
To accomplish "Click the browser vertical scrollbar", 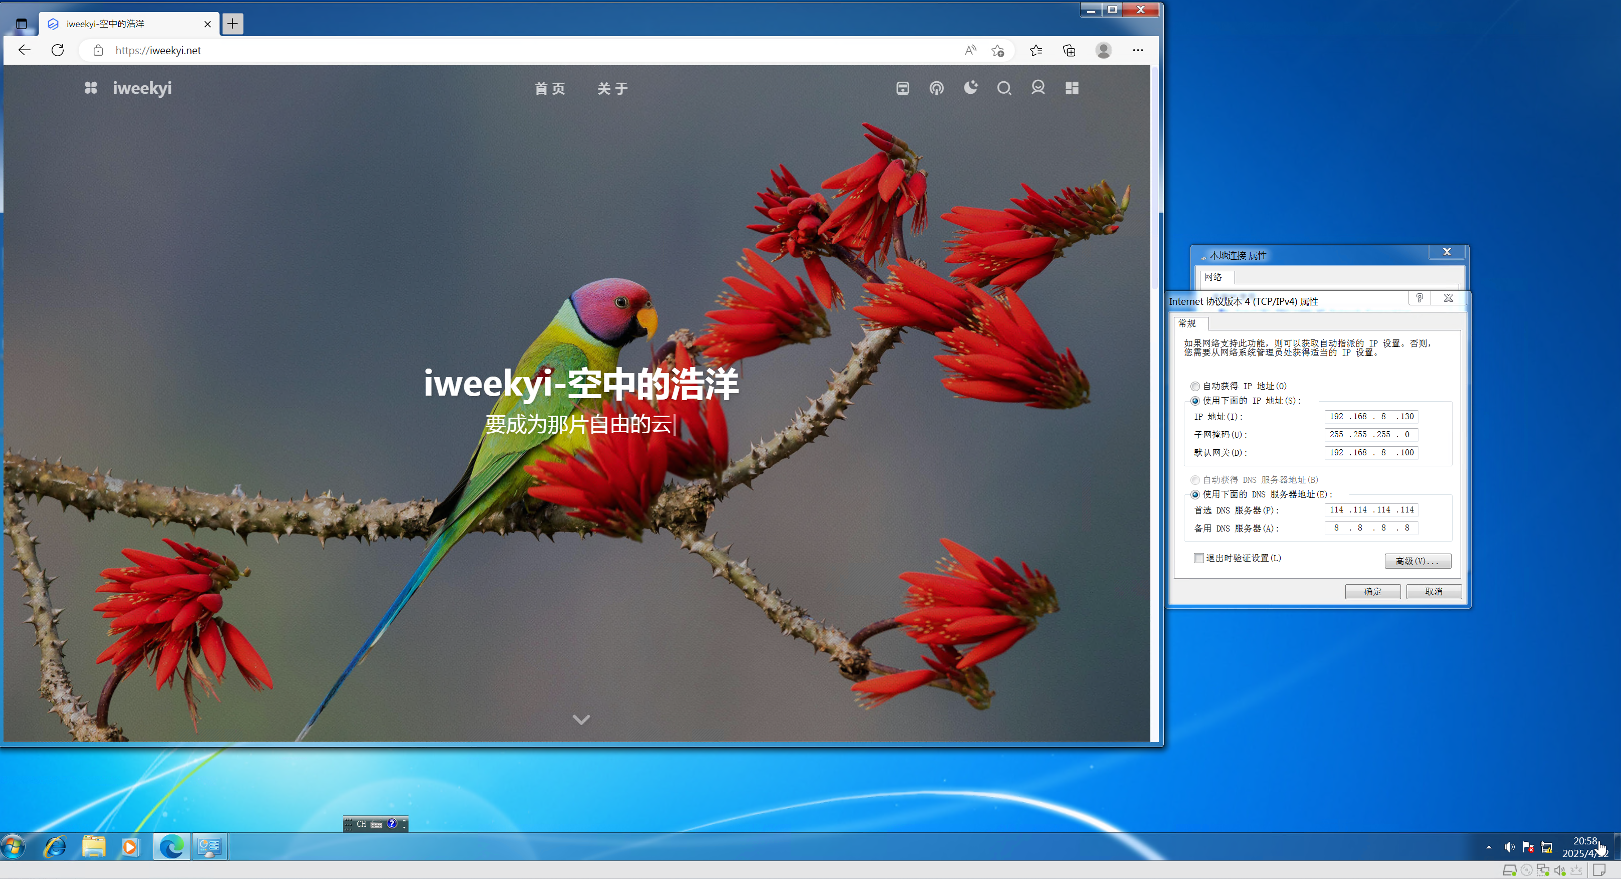I will point(1155,403).
